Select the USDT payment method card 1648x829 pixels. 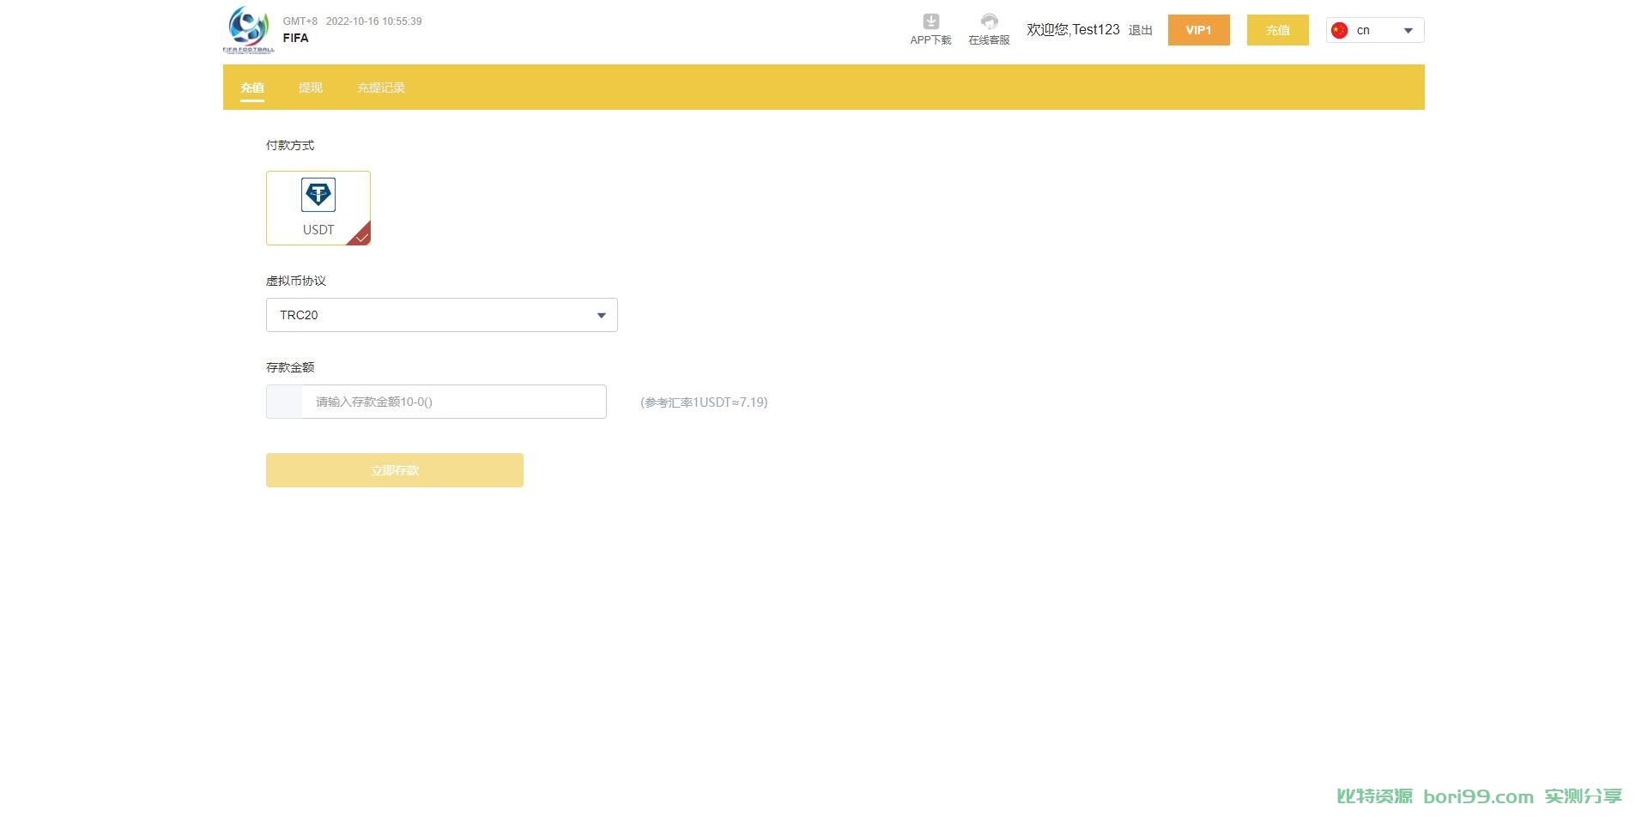click(x=318, y=208)
